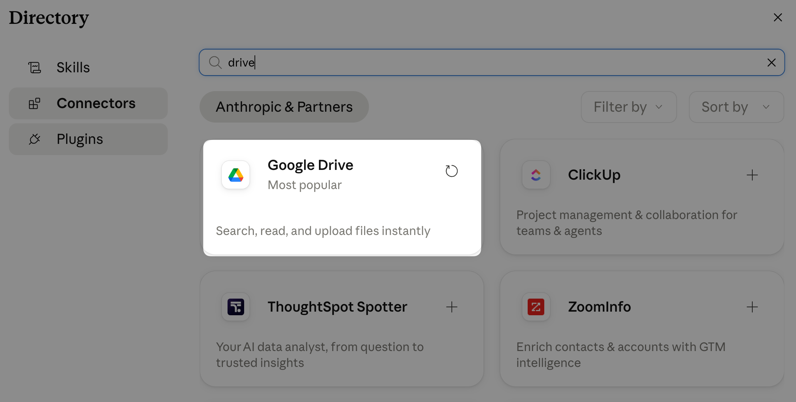Image resolution: width=796 pixels, height=402 pixels.
Task: Click the Google Drive loading refresh icon
Action: point(451,171)
